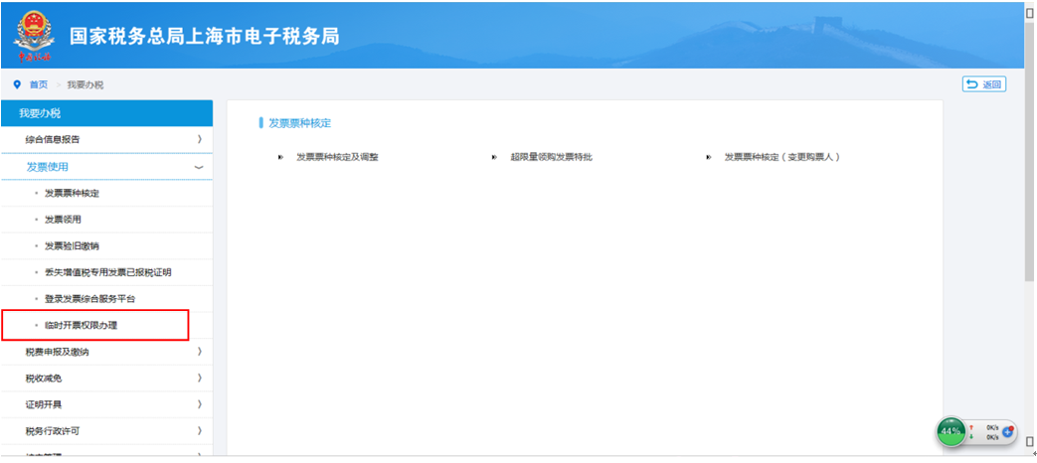Click the location pin icon in breadcrumb
The height and width of the screenshot is (463, 1037).
pos(17,84)
